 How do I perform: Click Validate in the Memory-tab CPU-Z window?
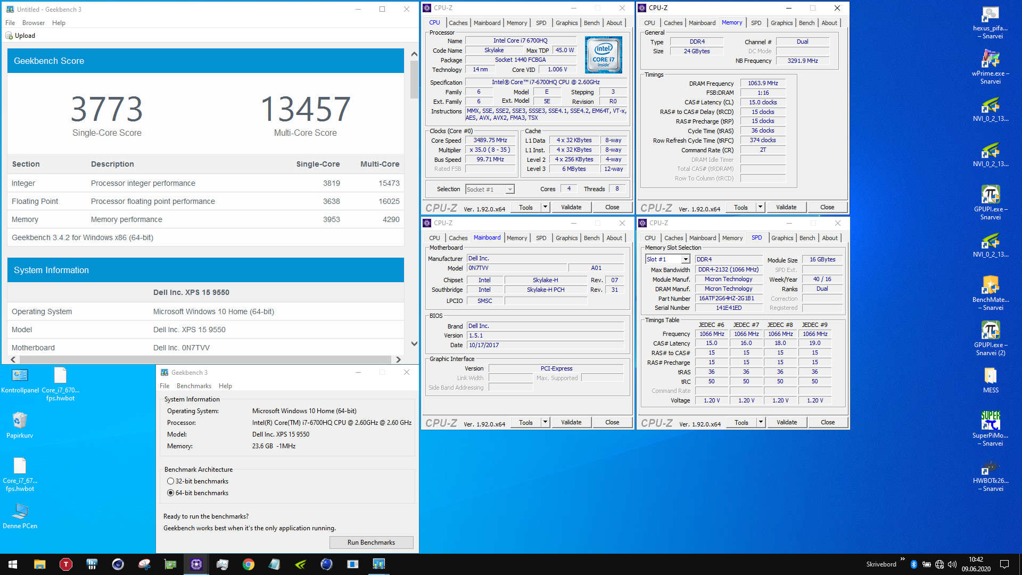[786, 207]
